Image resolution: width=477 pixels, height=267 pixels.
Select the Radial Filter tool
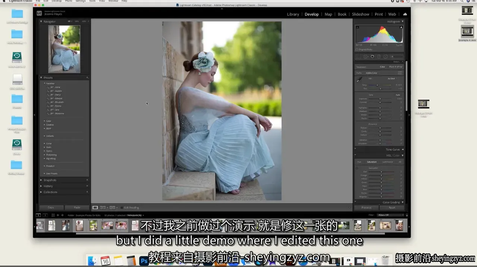[x=385, y=57]
